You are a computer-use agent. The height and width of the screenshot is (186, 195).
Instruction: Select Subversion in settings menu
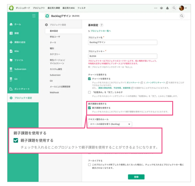(55, 75)
